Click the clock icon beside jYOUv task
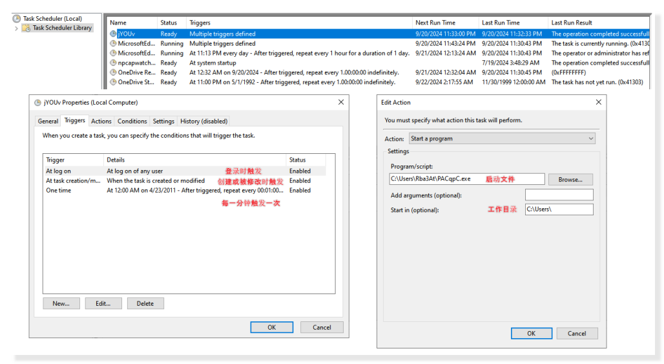 click(x=113, y=34)
